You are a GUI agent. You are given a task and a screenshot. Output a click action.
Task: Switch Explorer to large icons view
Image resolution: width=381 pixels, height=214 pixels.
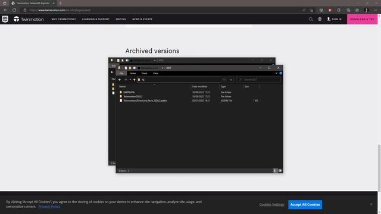[x=280, y=171]
